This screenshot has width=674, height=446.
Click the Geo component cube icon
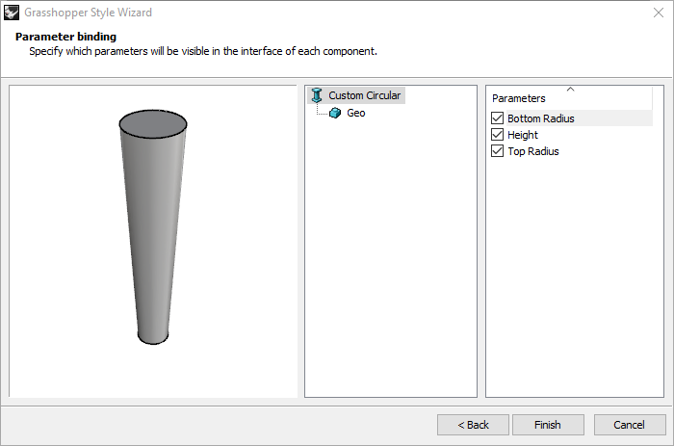(335, 113)
